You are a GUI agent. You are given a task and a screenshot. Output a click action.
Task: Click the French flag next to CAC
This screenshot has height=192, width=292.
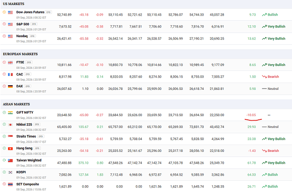(10, 74)
